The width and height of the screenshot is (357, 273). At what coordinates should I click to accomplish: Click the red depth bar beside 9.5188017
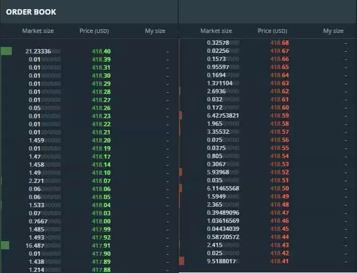pyautogui.click(x=181, y=261)
